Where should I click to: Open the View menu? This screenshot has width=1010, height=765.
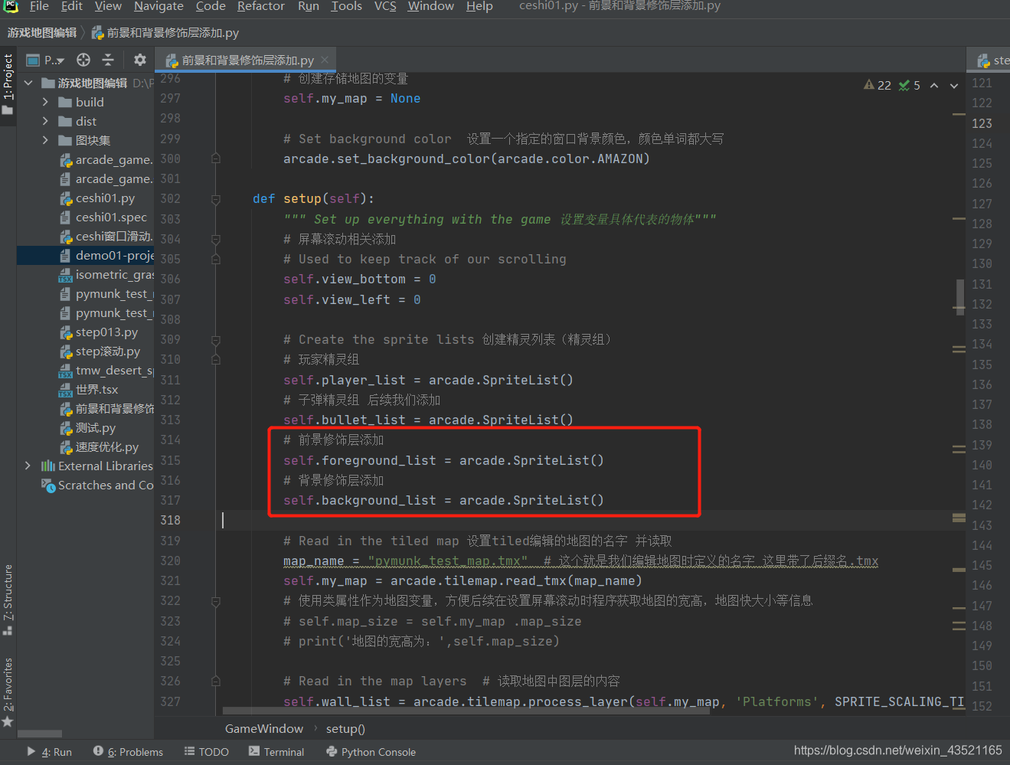point(108,6)
